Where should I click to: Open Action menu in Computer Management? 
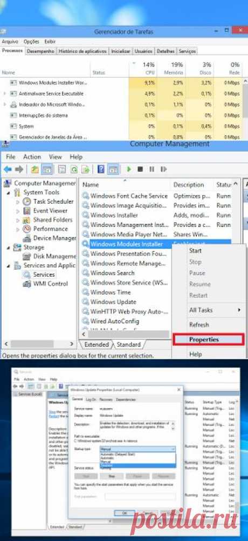click(x=32, y=157)
